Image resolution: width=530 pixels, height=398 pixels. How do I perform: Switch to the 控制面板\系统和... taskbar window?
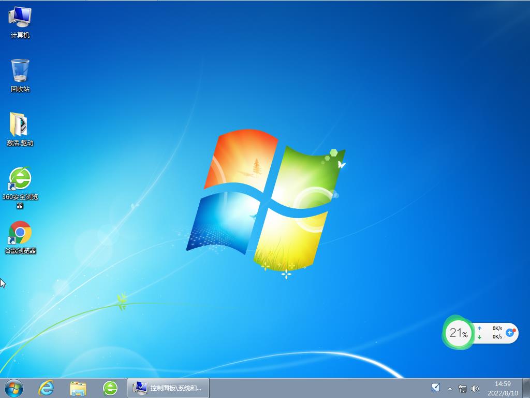point(168,388)
